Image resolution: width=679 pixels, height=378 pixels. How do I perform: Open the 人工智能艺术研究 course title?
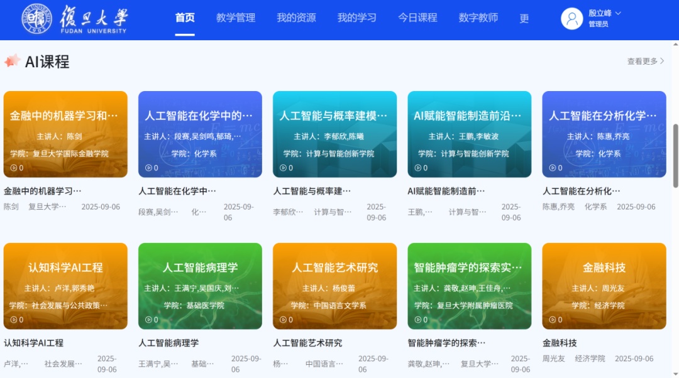pyautogui.click(x=307, y=343)
